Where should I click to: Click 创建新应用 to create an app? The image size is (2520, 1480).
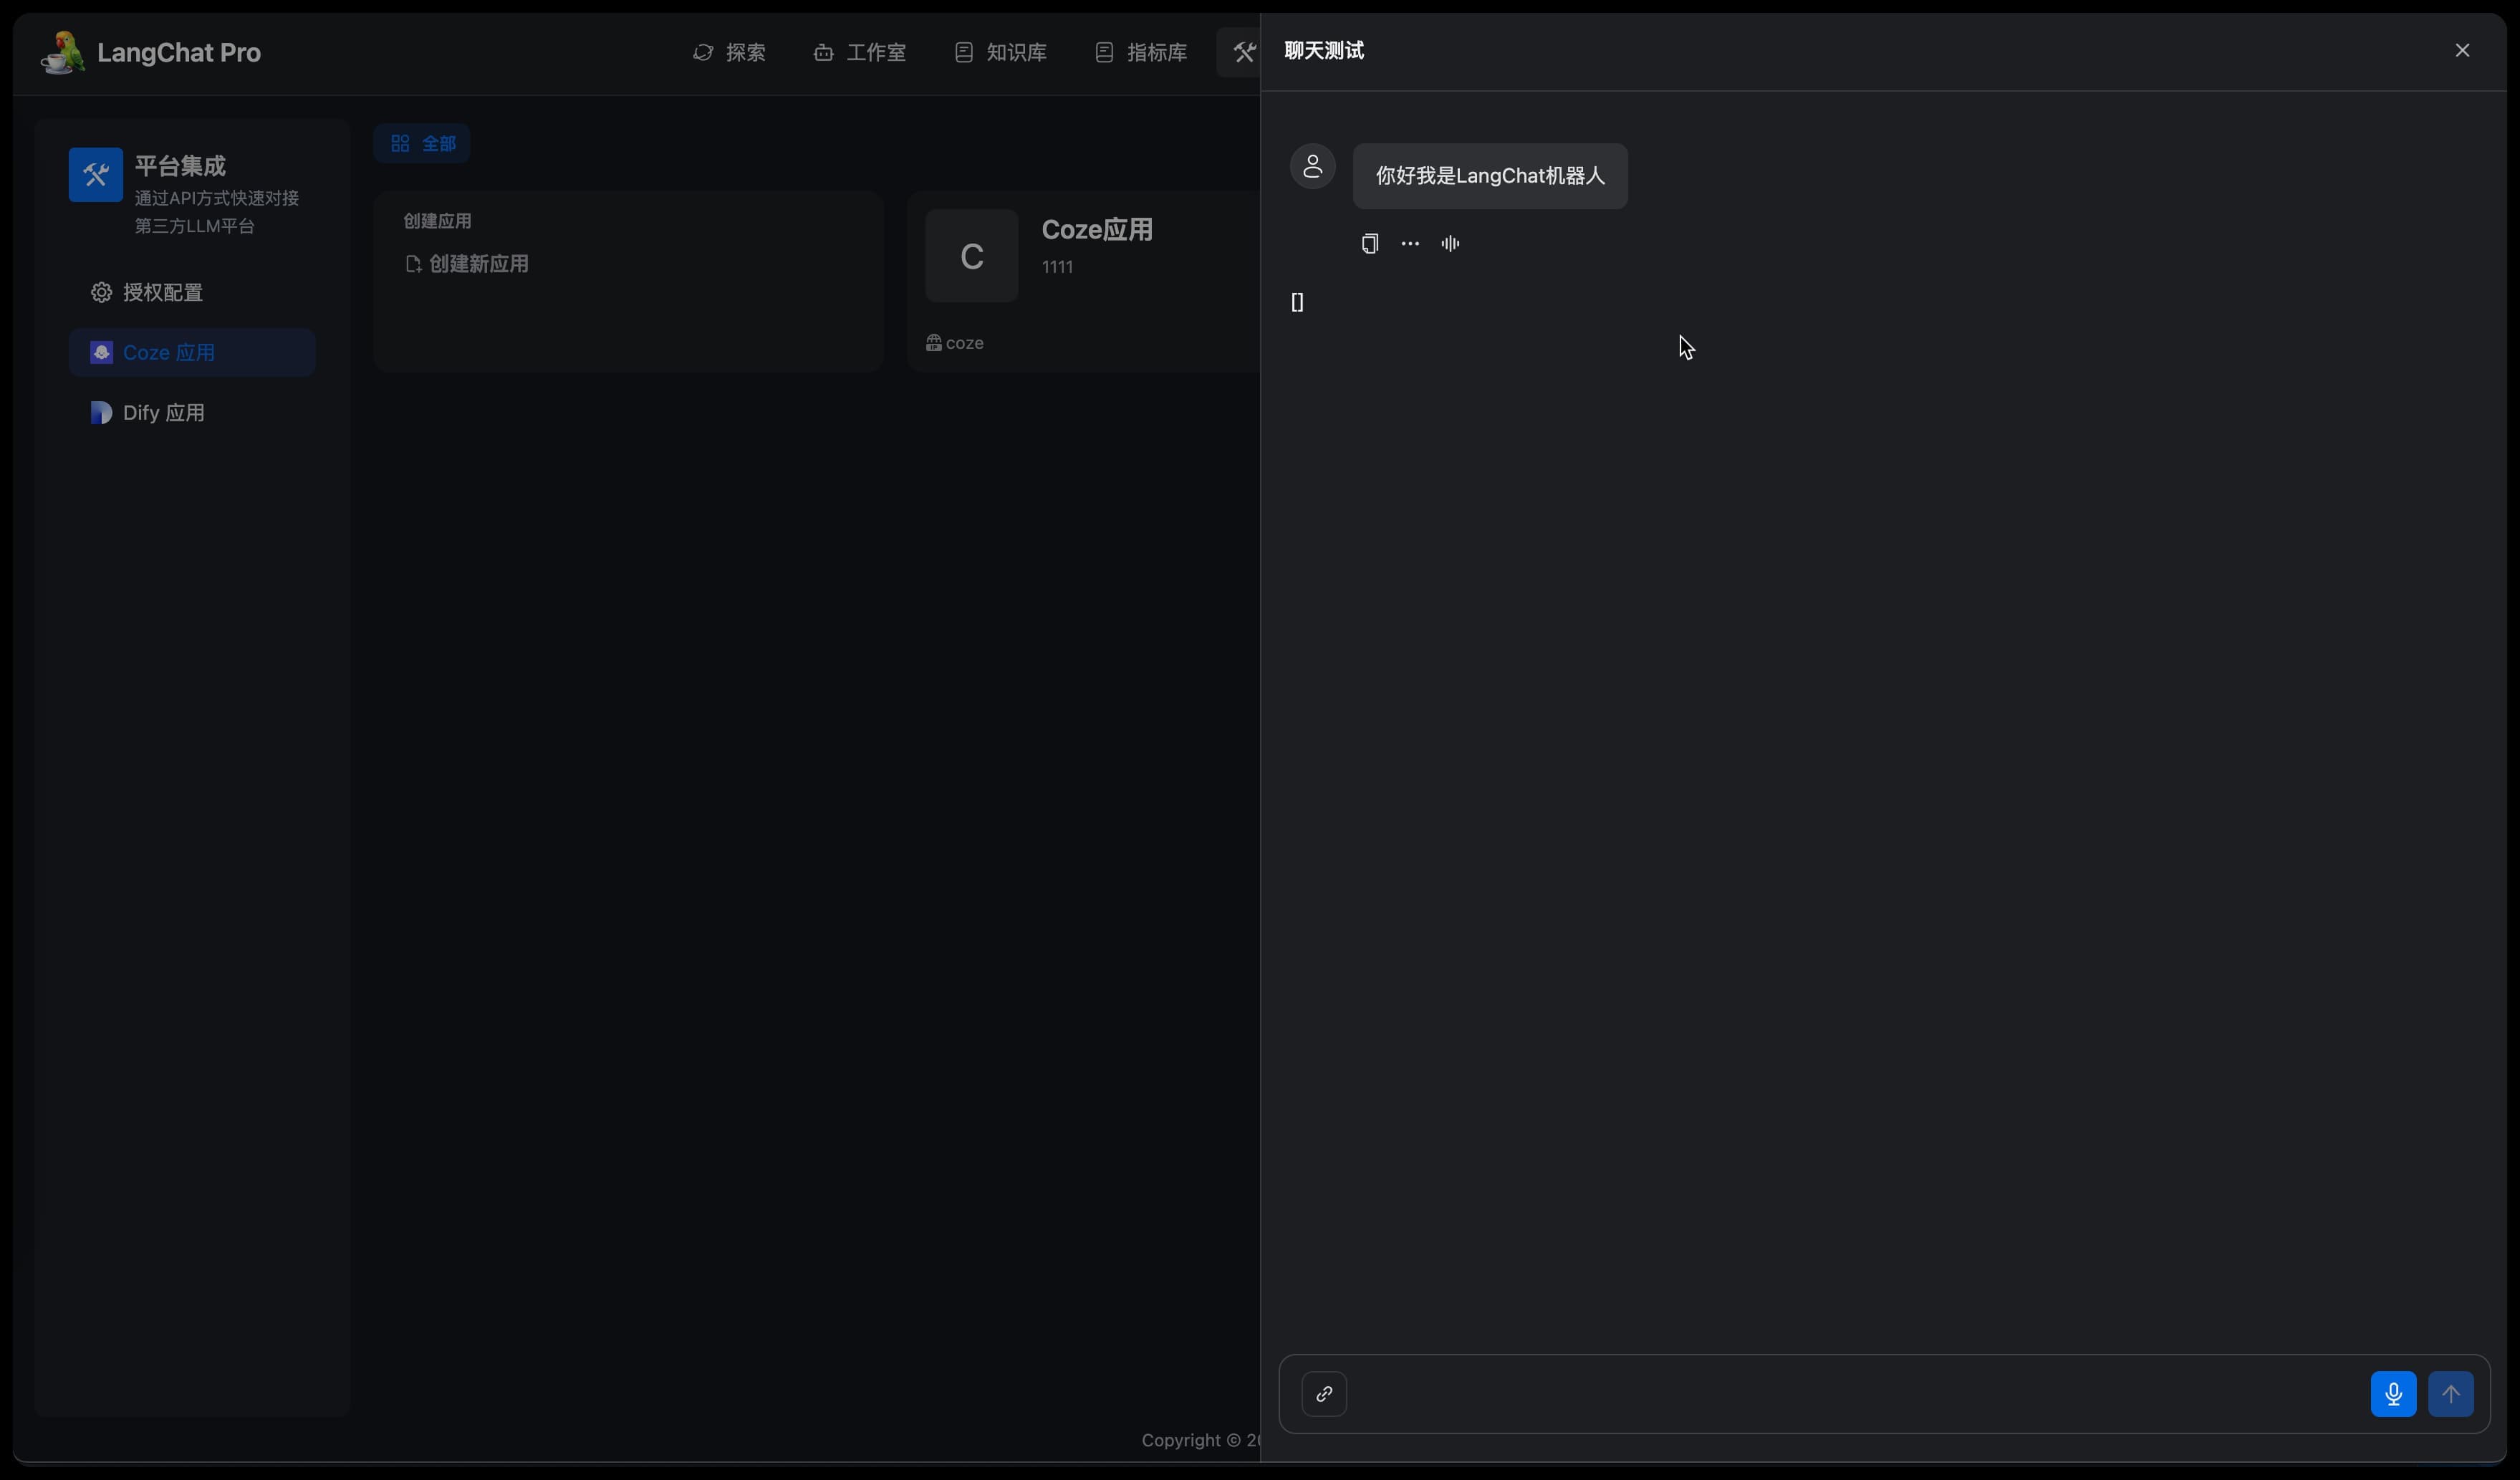tap(467, 264)
